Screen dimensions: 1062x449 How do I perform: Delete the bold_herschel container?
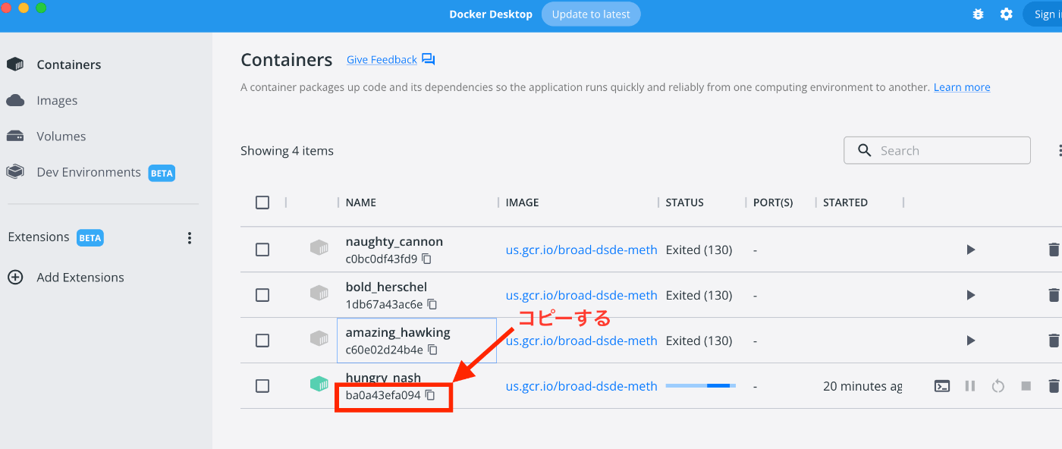[1054, 295]
